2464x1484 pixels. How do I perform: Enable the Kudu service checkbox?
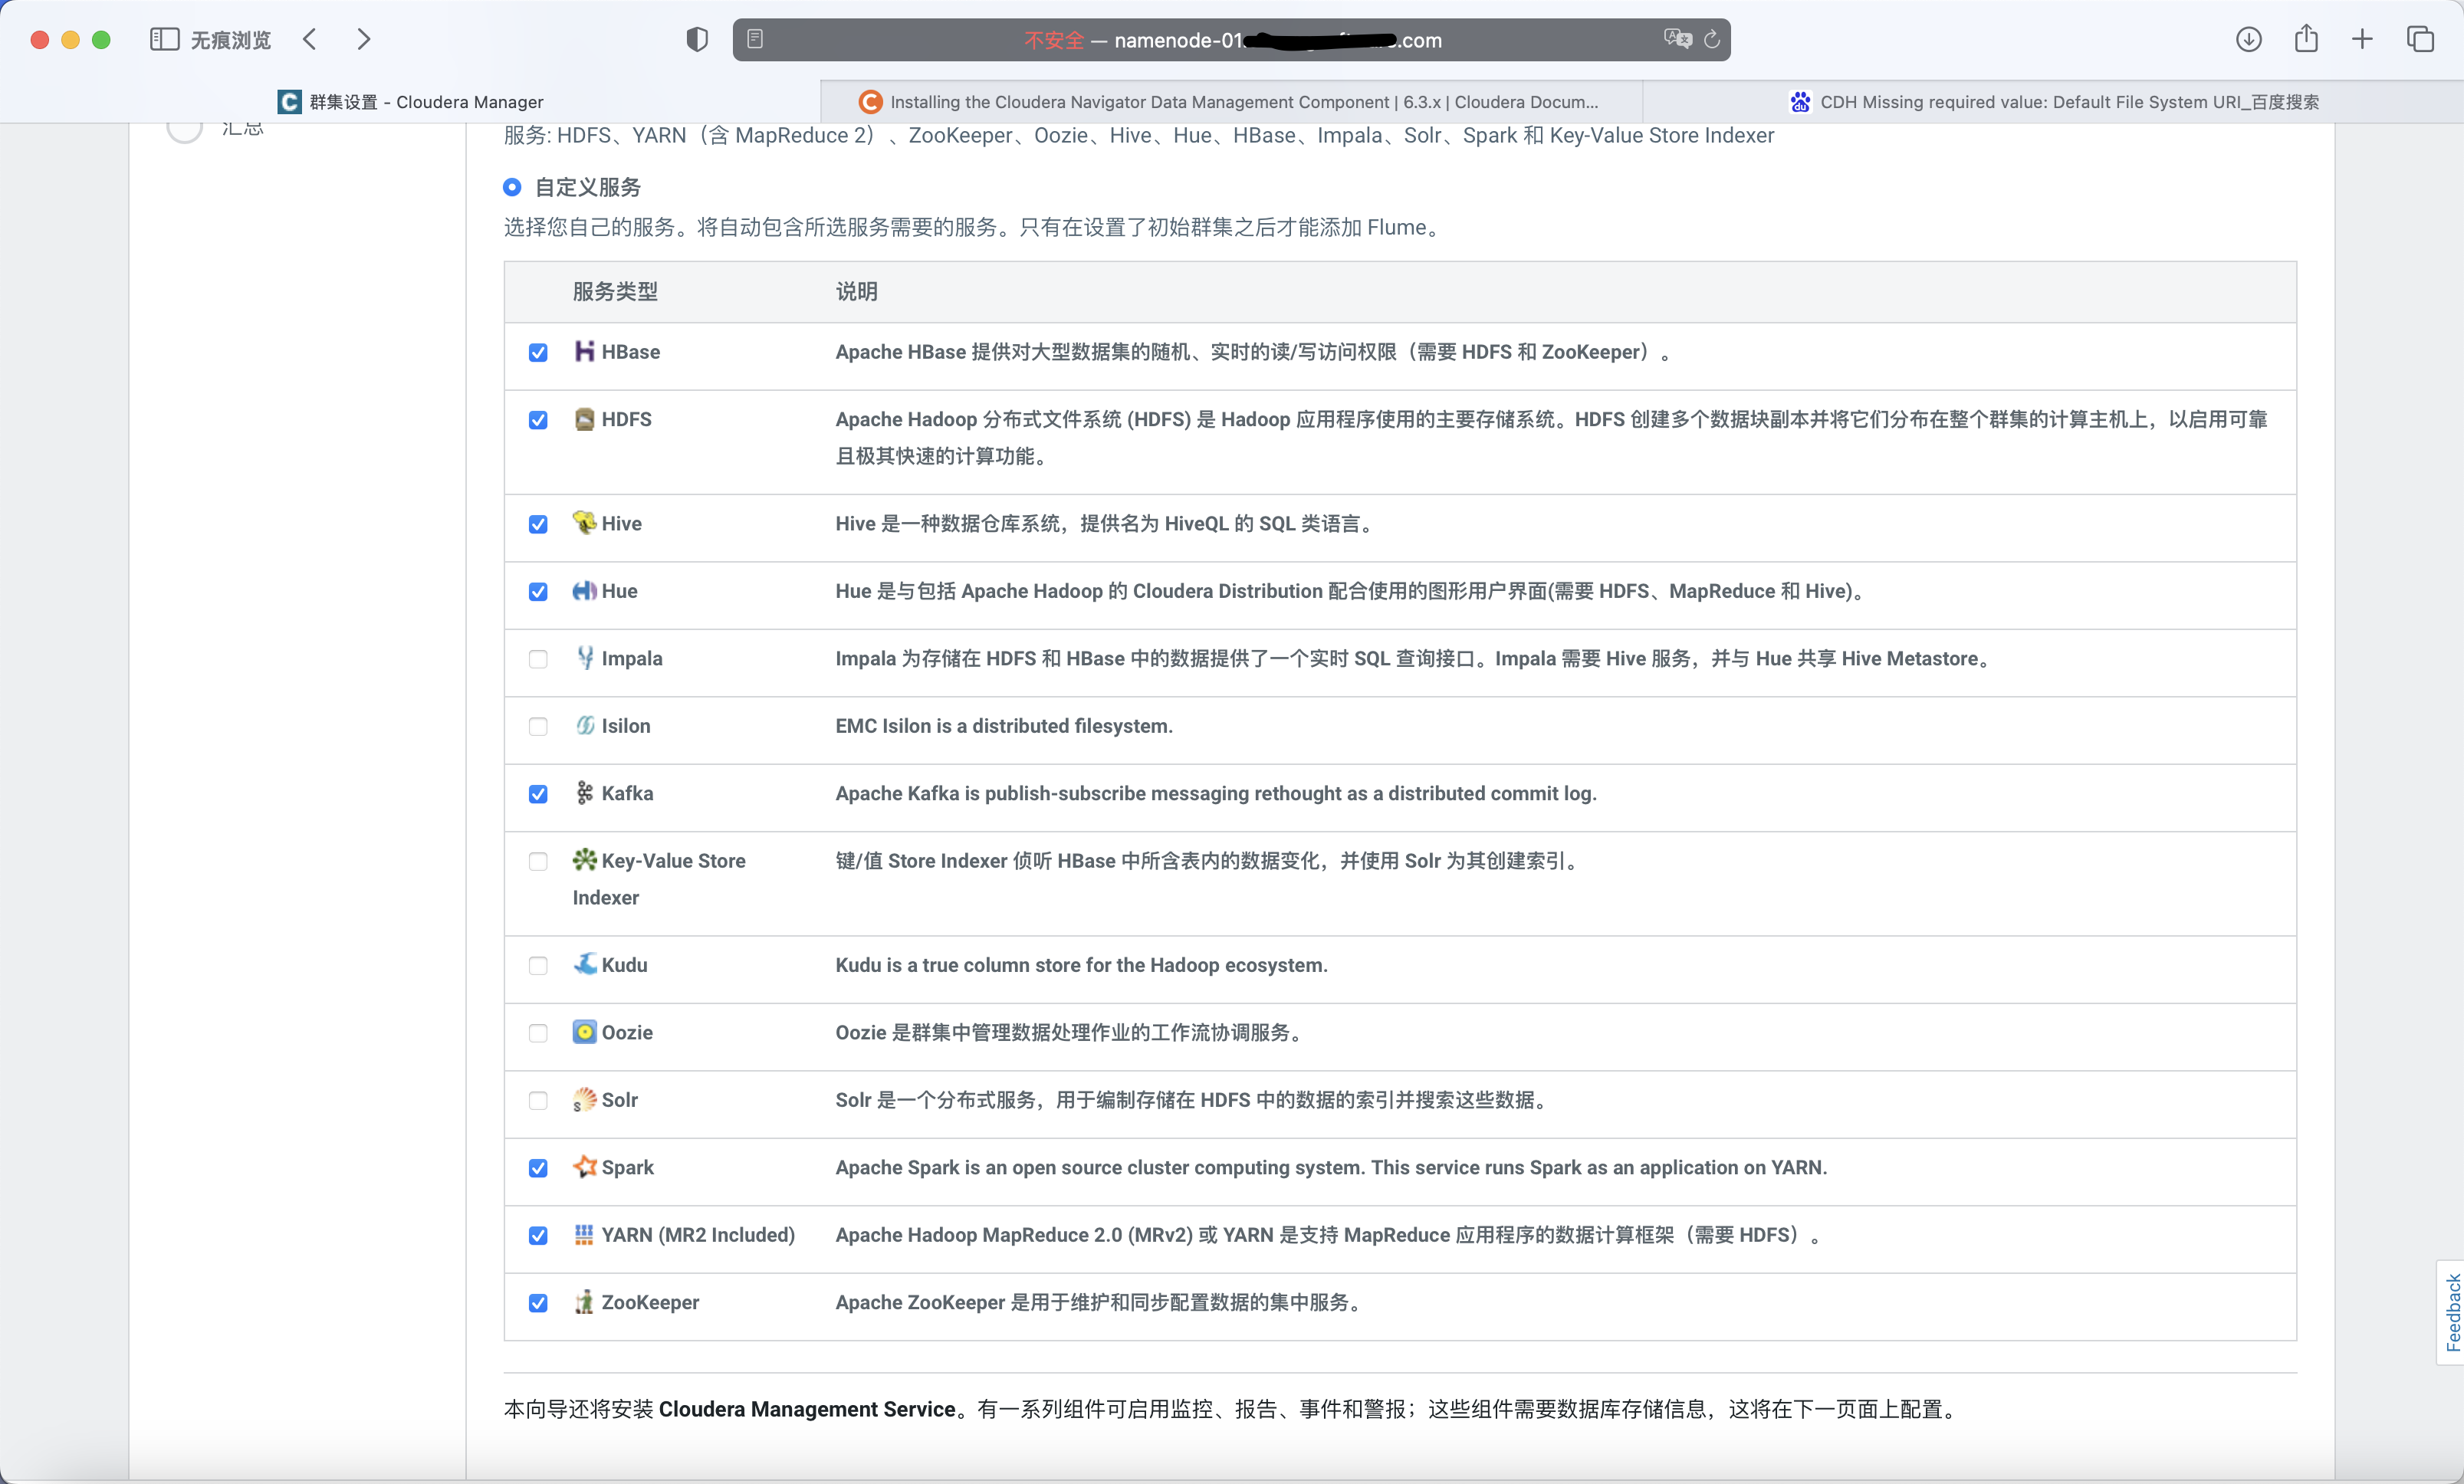pos(538,965)
